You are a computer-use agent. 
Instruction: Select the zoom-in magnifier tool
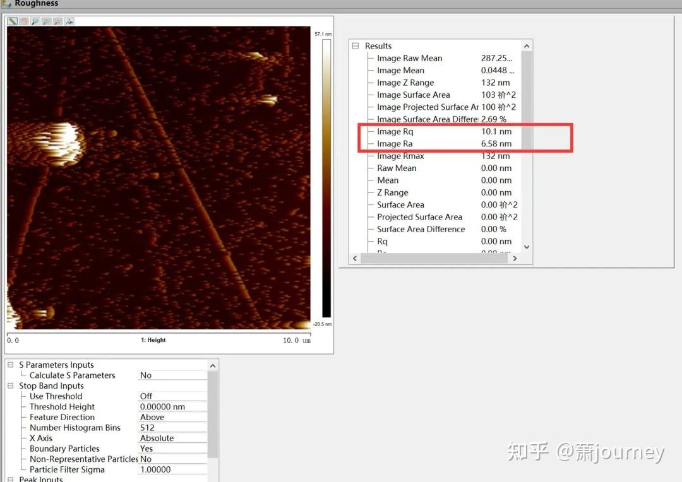33,21
